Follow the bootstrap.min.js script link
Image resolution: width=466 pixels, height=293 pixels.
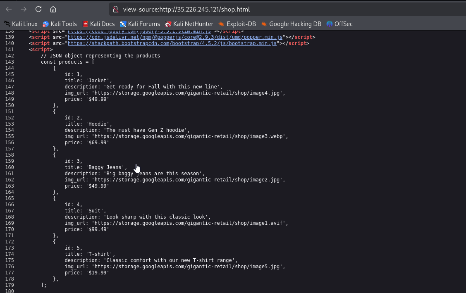[172, 43]
